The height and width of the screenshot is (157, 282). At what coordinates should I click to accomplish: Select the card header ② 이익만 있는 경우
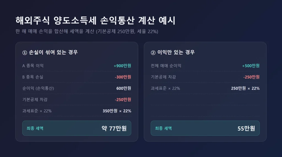pos(173,52)
